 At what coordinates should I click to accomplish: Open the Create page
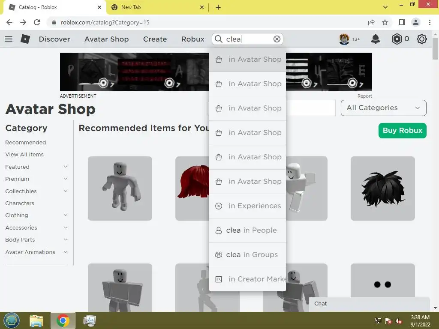[155, 39]
